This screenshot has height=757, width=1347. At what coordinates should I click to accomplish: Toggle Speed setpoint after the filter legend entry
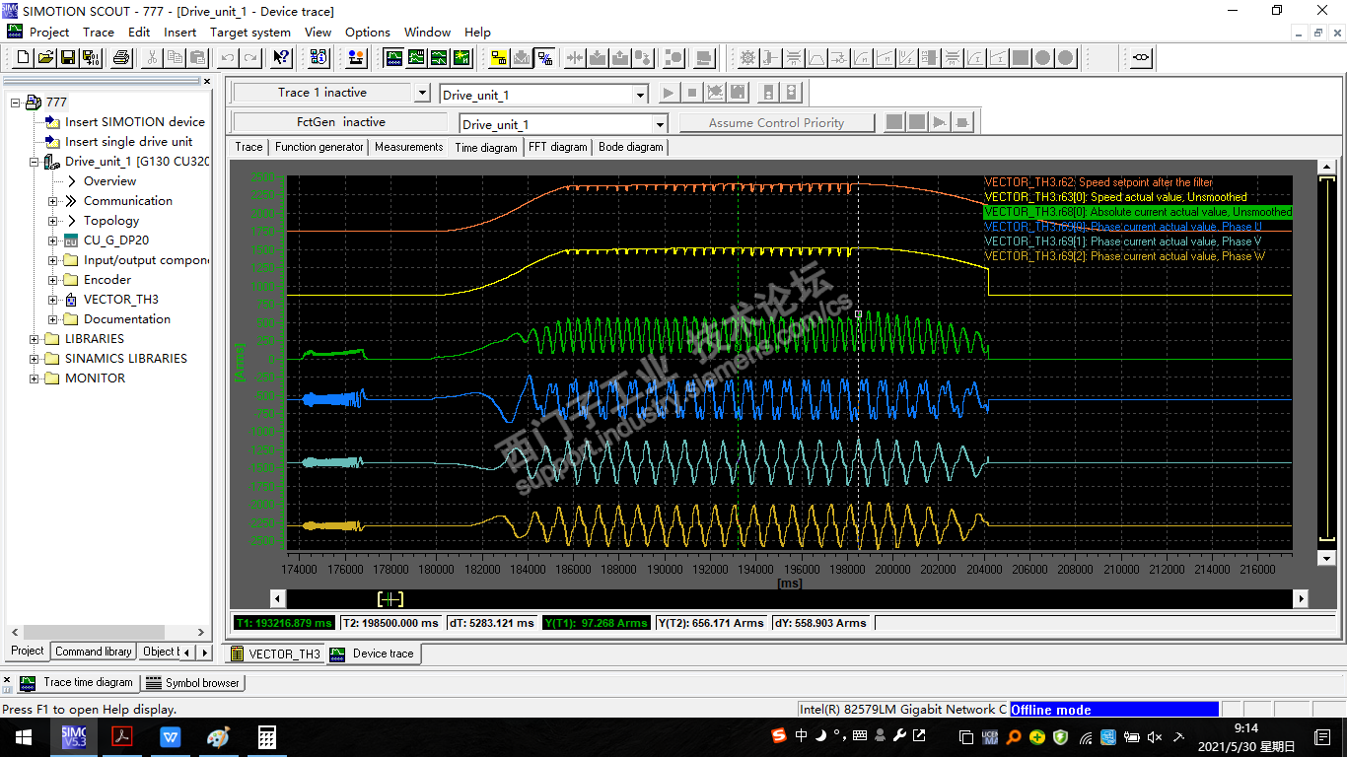click(1098, 182)
